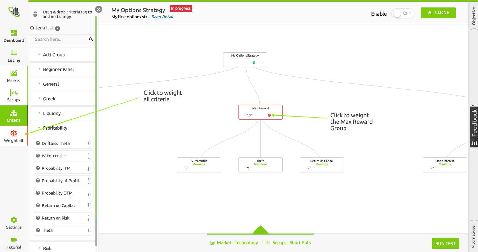Click the Weight all scales icon
The width and height of the screenshot is (478, 252).
coord(14,133)
